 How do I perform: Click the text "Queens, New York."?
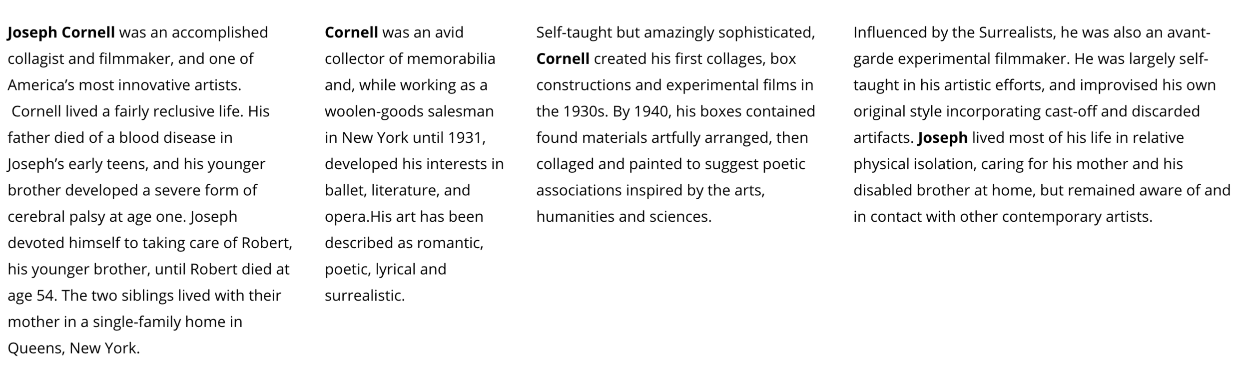[x=73, y=349]
